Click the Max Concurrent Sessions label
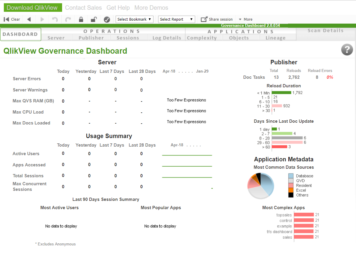This screenshot has width=356, height=264. pos(30,186)
